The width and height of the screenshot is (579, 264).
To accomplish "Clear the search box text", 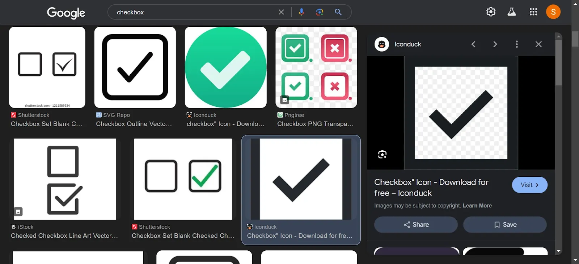I will coord(281,12).
